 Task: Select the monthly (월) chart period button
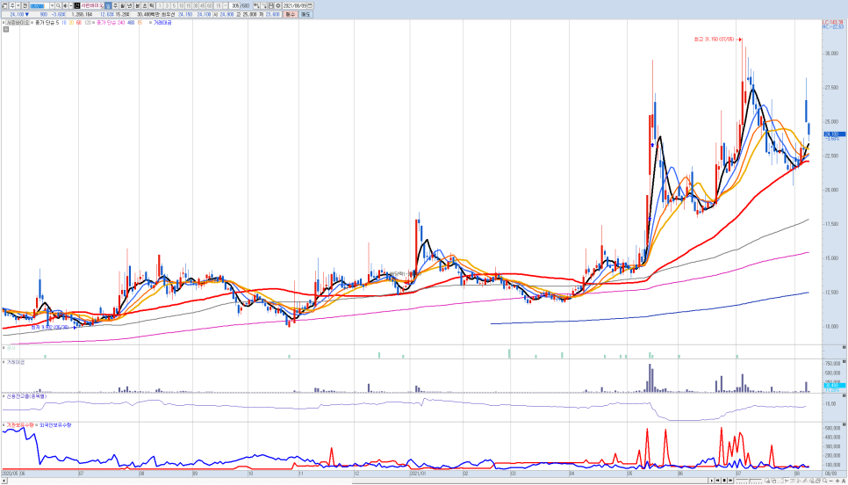tap(123, 5)
